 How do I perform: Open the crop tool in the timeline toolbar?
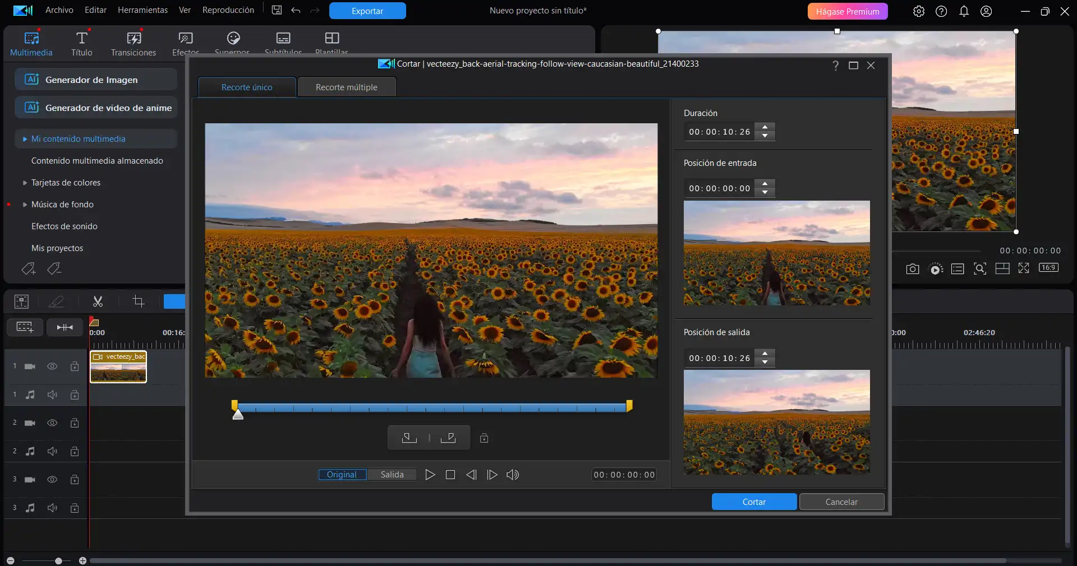tap(139, 302)
